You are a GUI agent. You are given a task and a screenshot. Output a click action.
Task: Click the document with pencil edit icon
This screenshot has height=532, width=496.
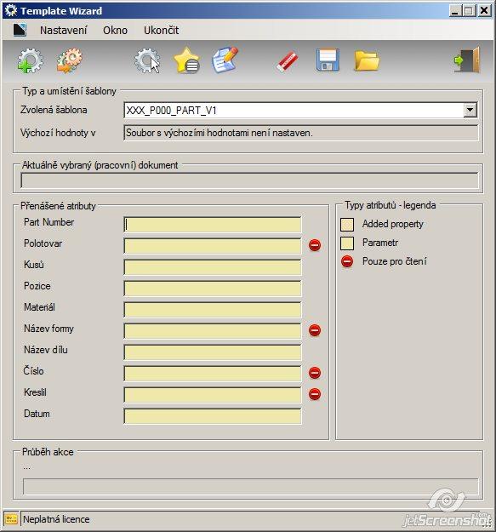(225, 60)
